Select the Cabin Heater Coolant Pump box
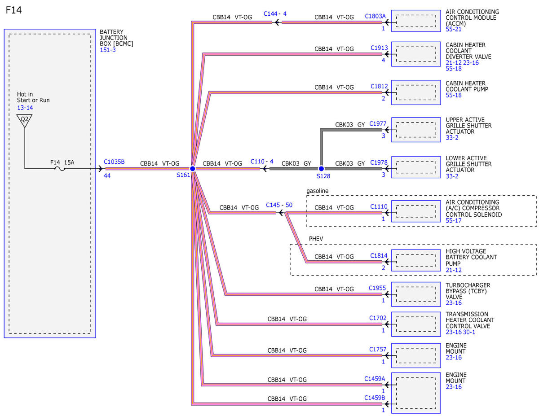 pyautogui.click(x=416, y=92)
